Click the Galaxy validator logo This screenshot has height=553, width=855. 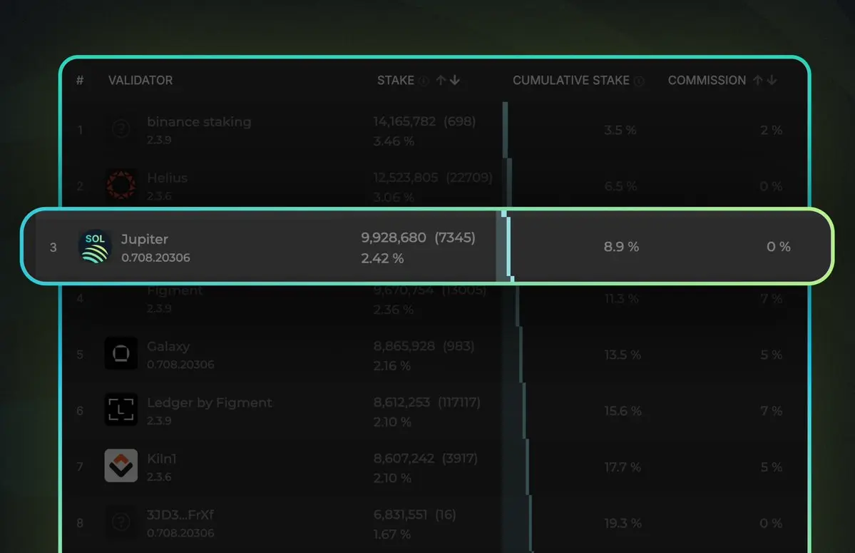(x=121, y=353)
